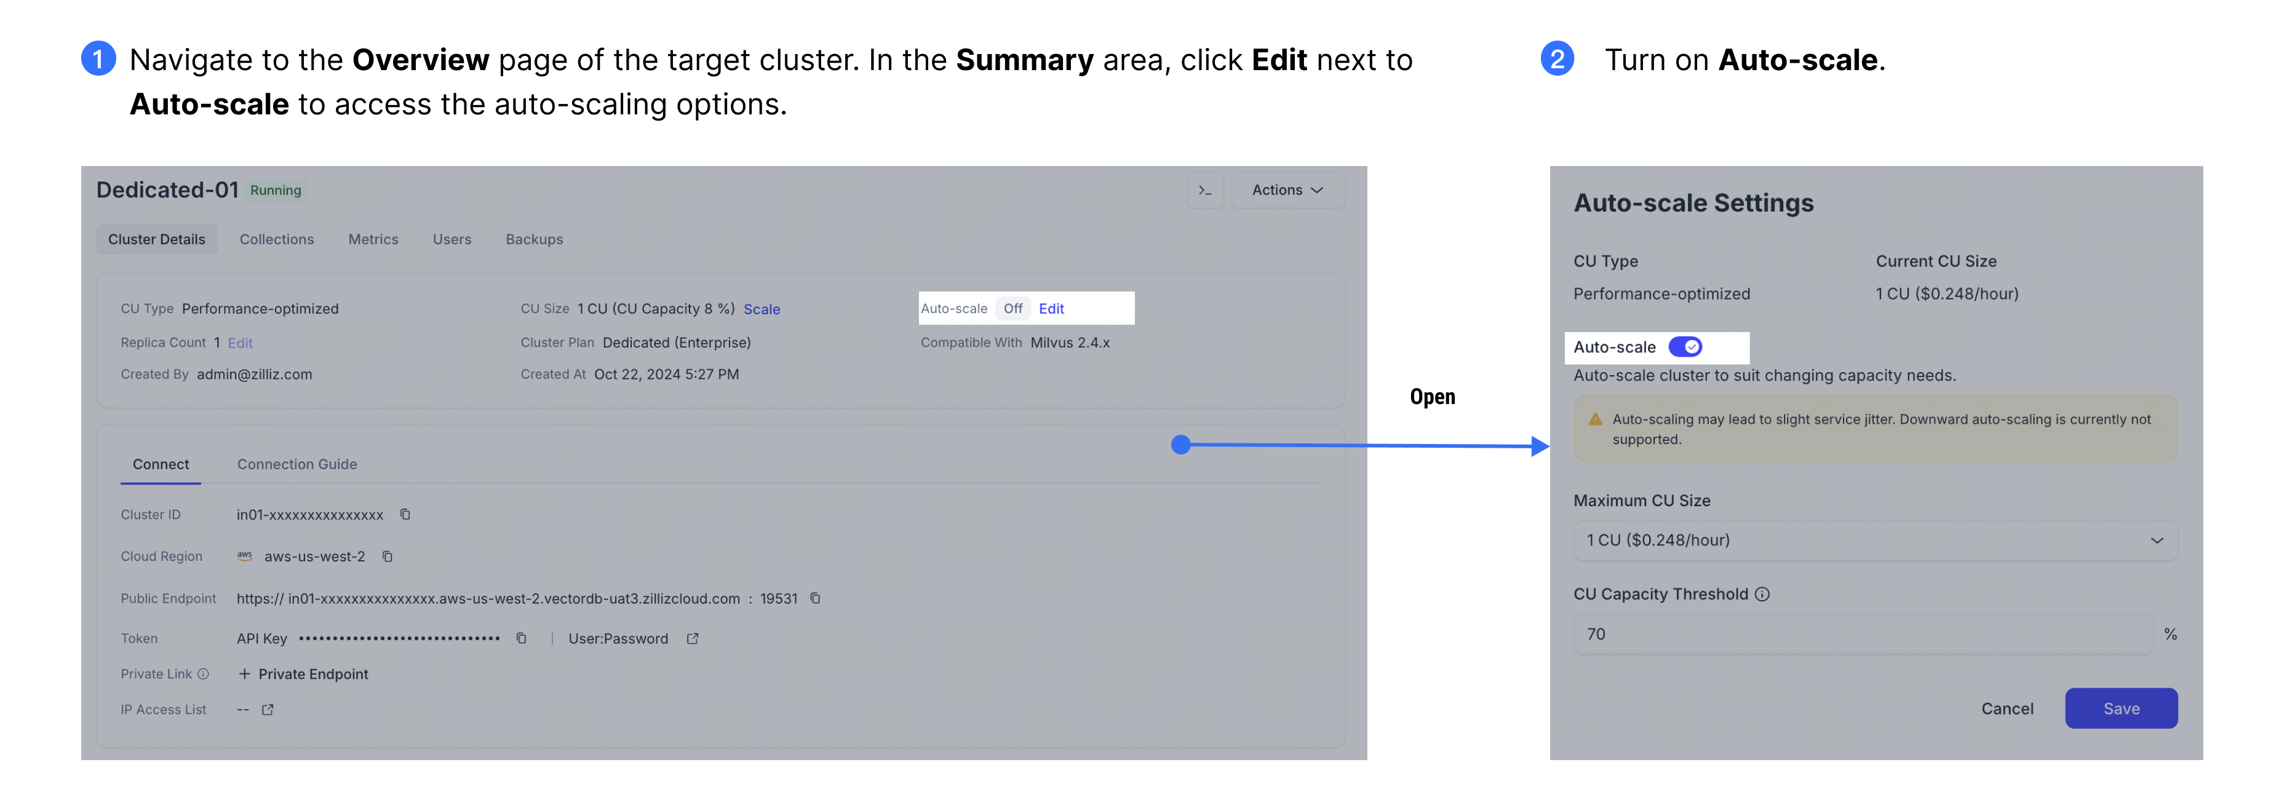Click the terminal command icon
Image resolution: width=2279 pixels, height=797 pixels.
(x=1209, y=189)
